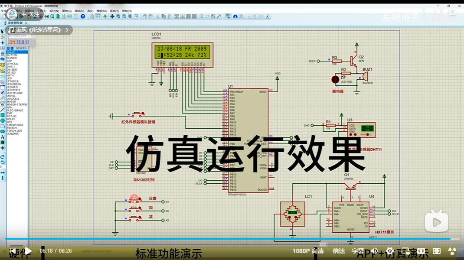Open the 1080P 高清 quality selector
Viewport: 464px width, 260px height.
coord(308,251)
